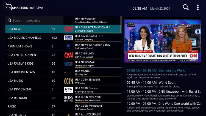Click the MSNBC peacock logo
This screenshot has width=206, height=116.
click(65, 73)
